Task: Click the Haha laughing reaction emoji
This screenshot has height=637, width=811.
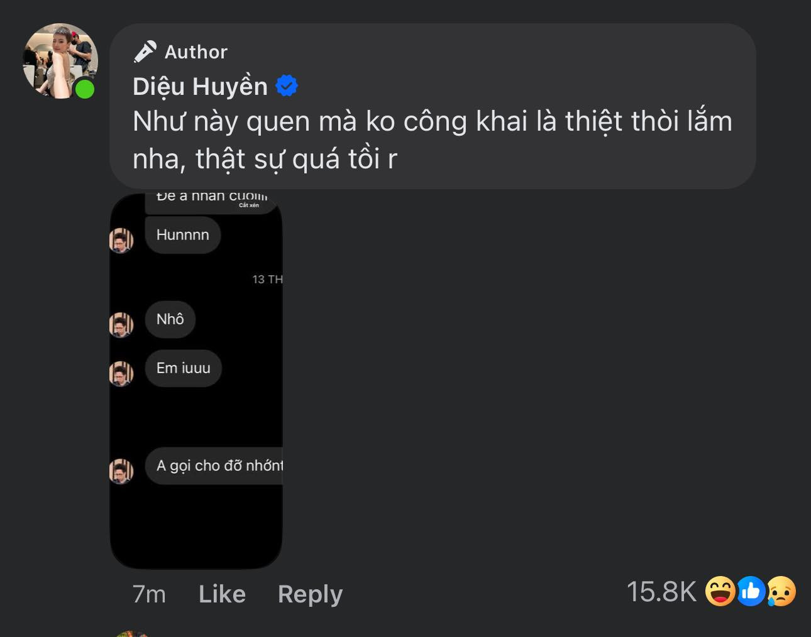Action: 720,591
